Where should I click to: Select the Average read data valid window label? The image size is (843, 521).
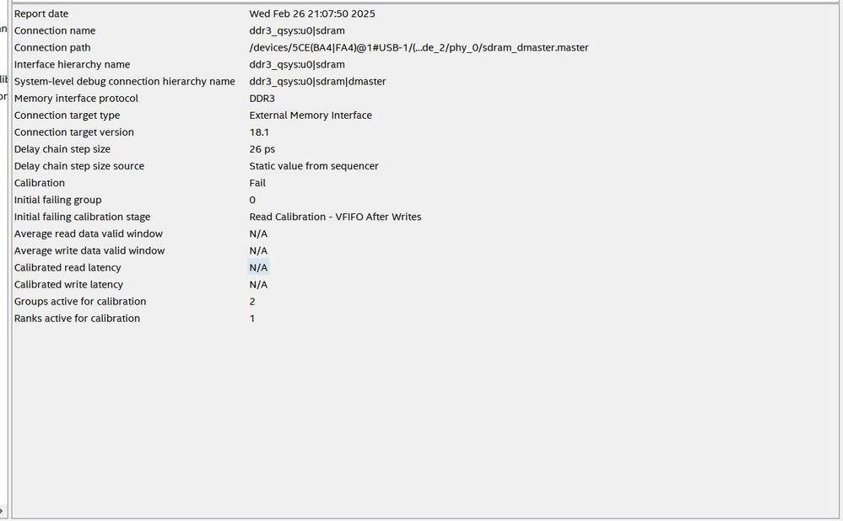[89, 234]
